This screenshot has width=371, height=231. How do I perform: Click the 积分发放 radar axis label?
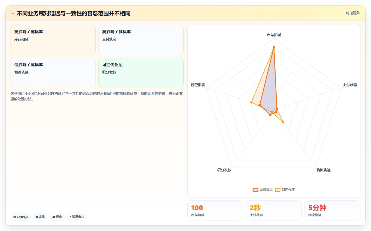point(224,170)
